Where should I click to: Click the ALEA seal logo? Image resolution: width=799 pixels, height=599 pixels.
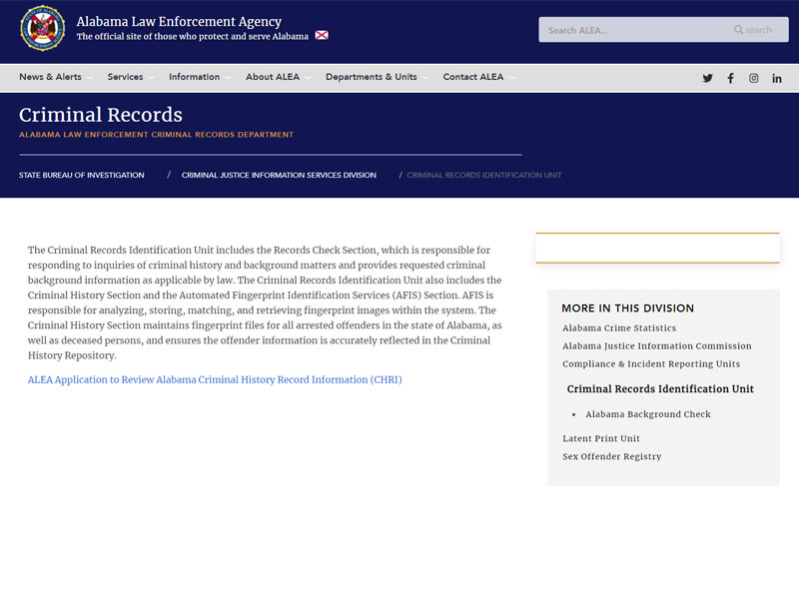[40, 30]
